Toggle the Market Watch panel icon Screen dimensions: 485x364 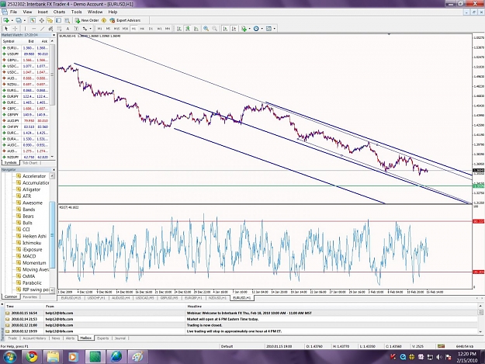[x=33, y=20]
